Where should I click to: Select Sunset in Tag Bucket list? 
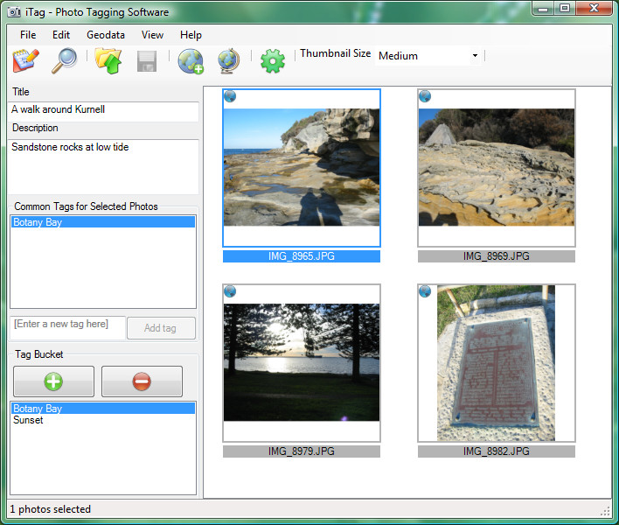coord(103,420)
